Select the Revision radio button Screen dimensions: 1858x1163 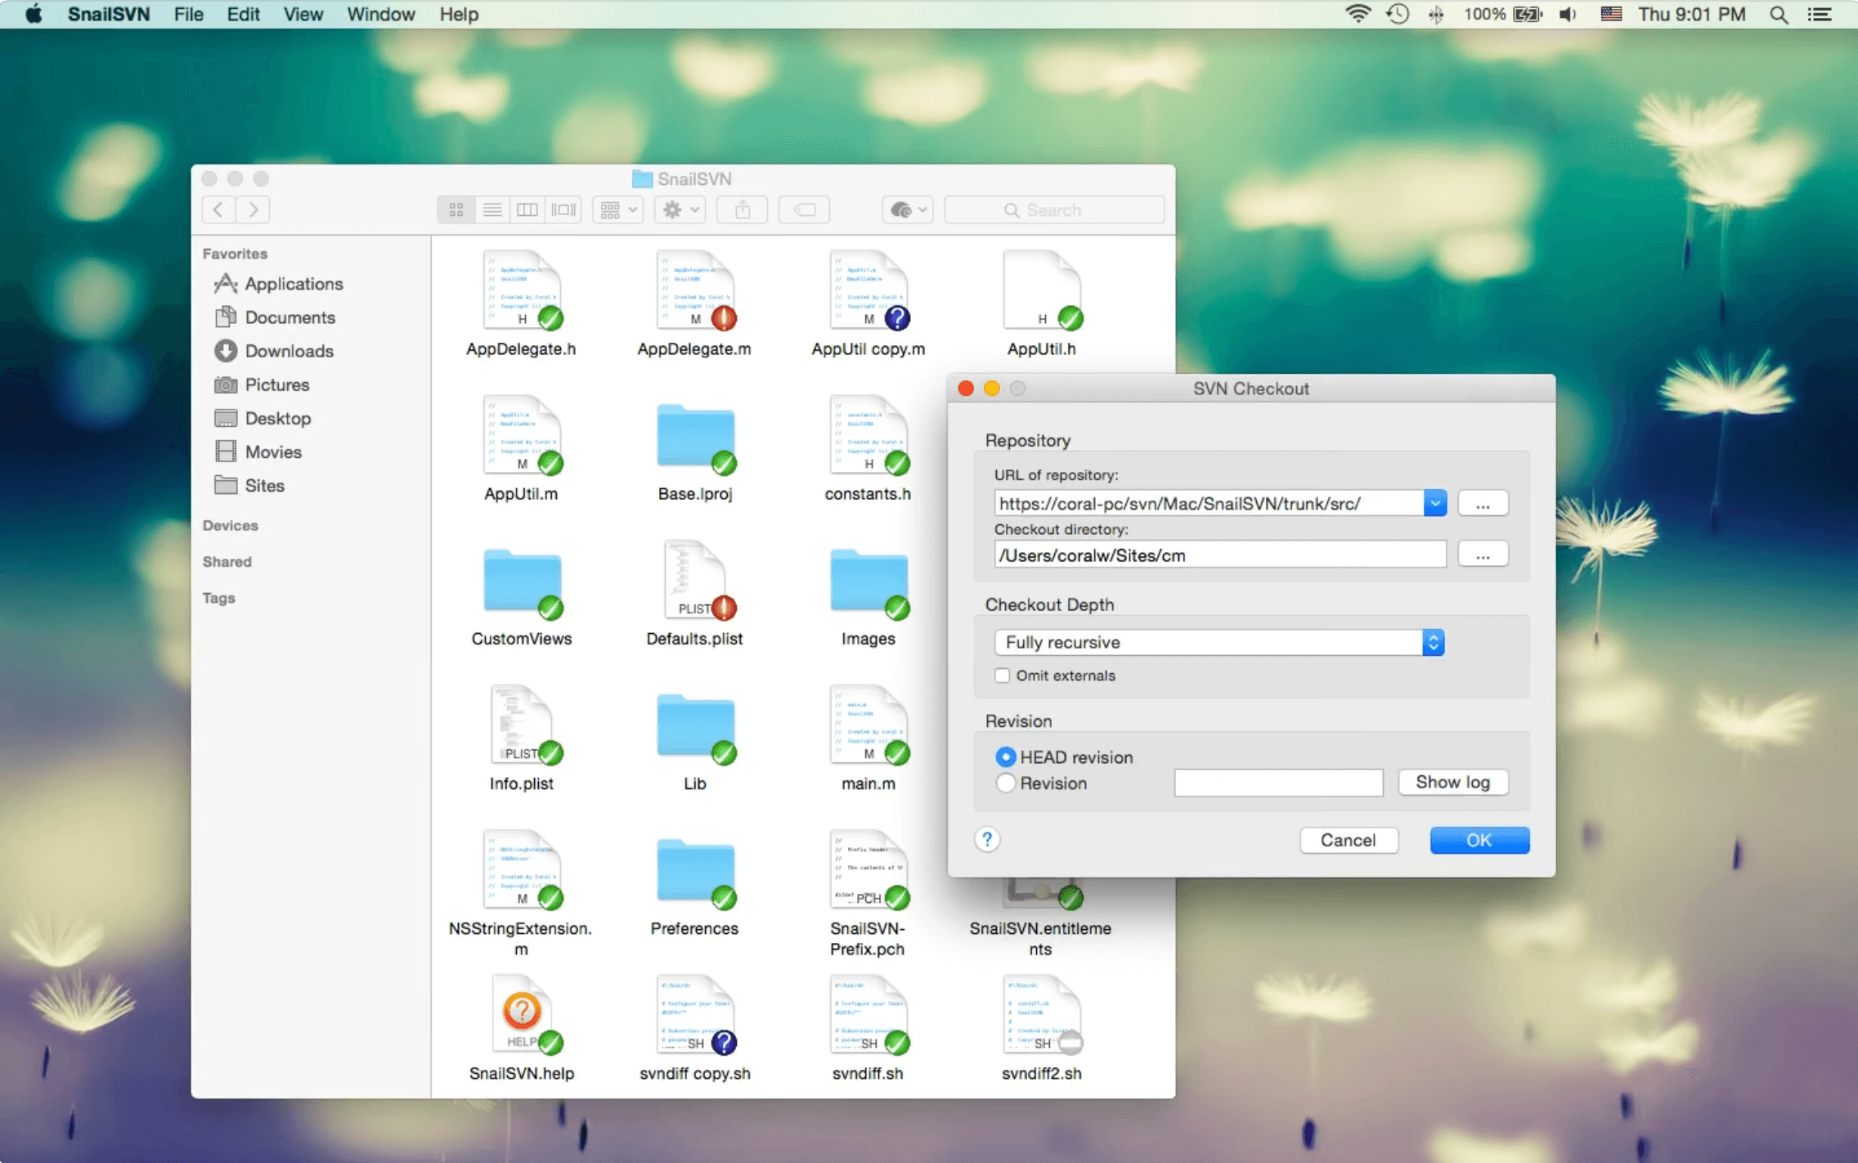1006,784
